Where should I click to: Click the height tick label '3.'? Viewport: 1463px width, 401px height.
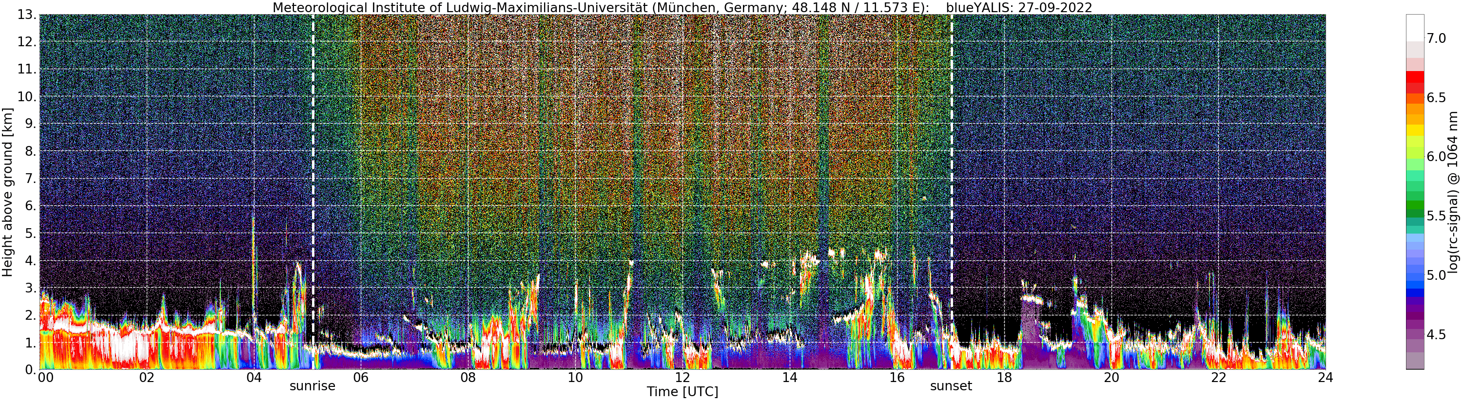click(x=30, y=288)
